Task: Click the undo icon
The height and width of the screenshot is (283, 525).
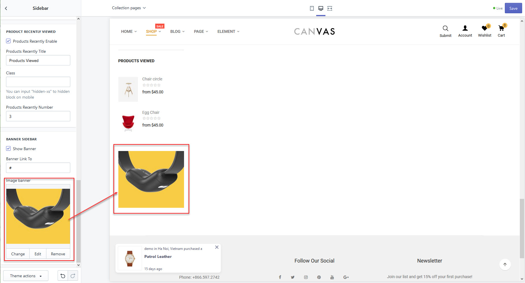Action: [x=63, y=276]
